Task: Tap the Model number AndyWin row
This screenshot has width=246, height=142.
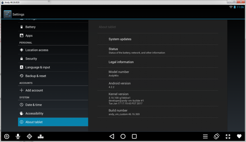Action: 158,73
